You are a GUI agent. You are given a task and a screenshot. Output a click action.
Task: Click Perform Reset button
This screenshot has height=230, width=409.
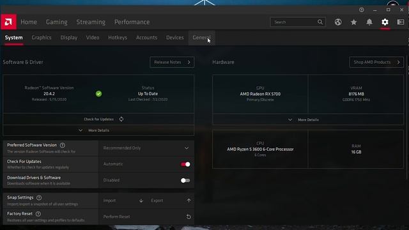click(x=146, y=217)
